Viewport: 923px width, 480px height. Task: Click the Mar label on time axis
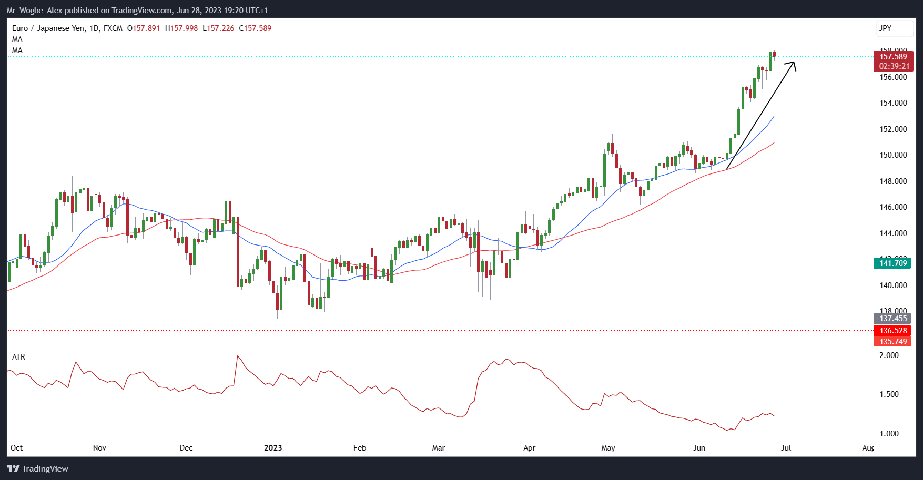tap(439, 448)
